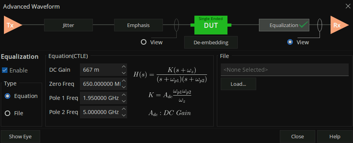
Task: Open the Emphasis block settings
Action: (139, 25)
